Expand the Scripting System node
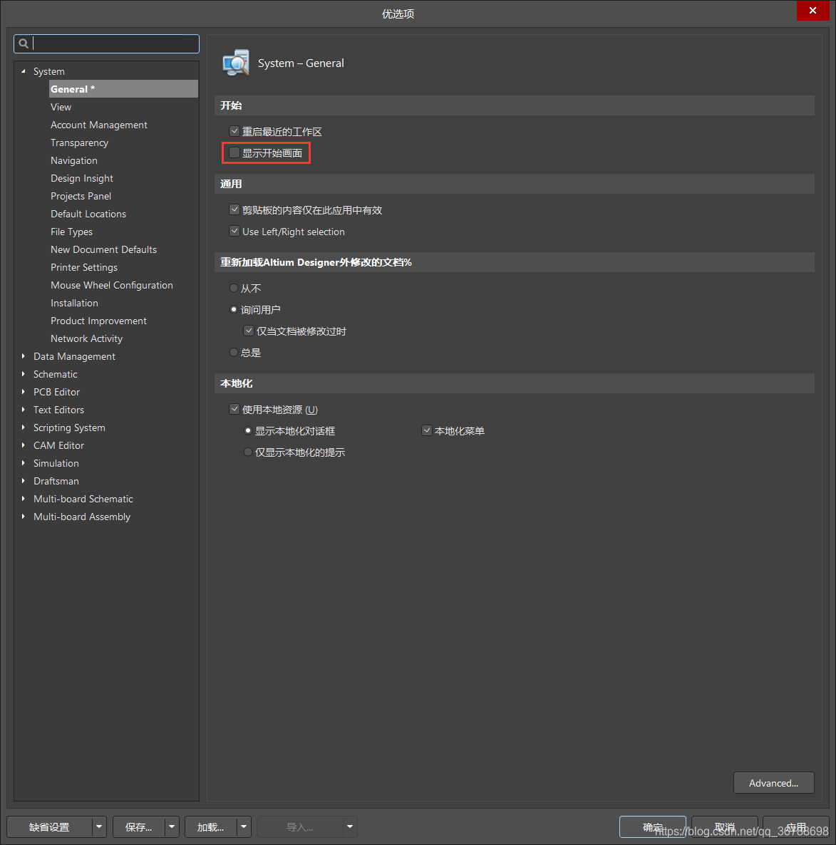This screenshot has height=845, width=836. (x=24, y=427)
